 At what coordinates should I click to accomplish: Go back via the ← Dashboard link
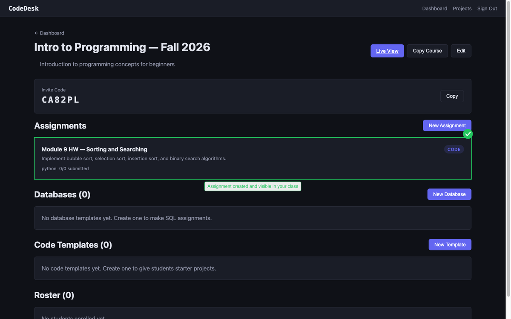tap(49, 33)
